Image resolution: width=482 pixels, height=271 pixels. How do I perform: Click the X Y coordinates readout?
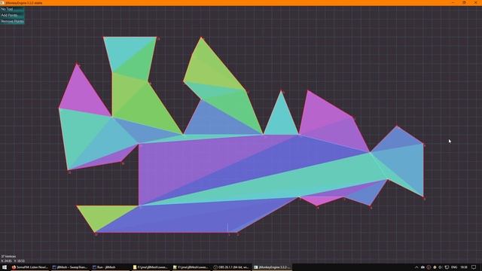13,261
